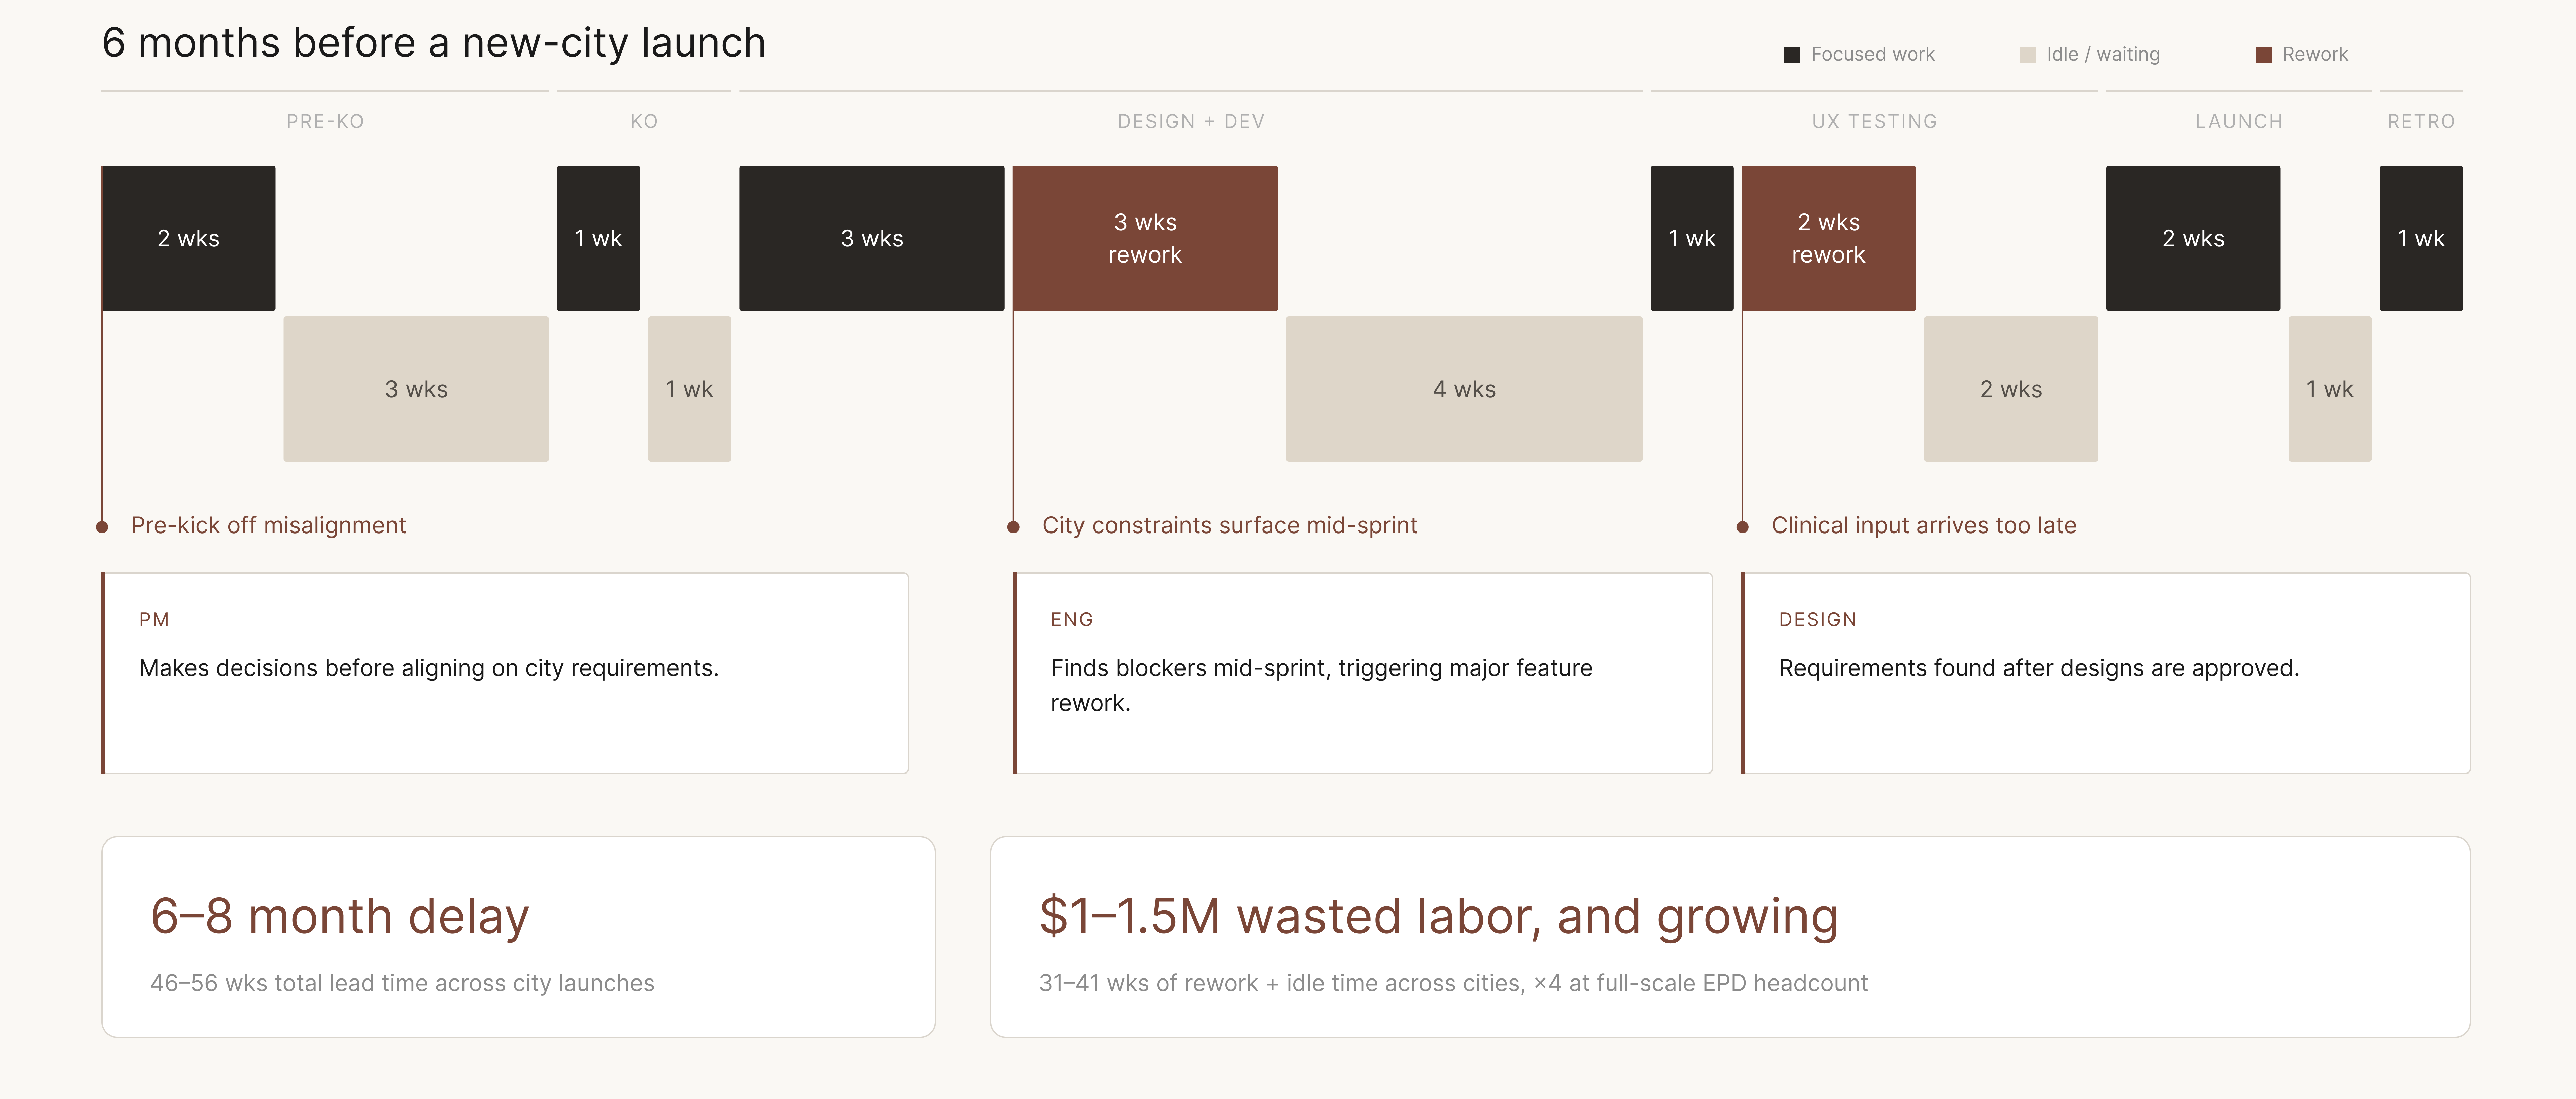This screenshot has width=2576, height=1099.
Task: Select the DESIGN + DEV phase header
Action: pos(1191,121)
